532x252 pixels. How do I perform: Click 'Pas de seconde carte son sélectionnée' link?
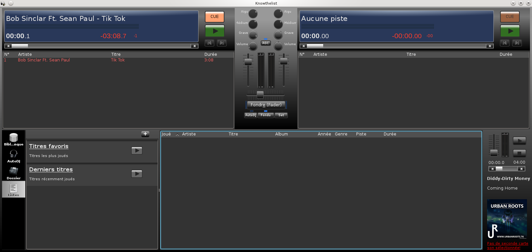click(507, 245)
